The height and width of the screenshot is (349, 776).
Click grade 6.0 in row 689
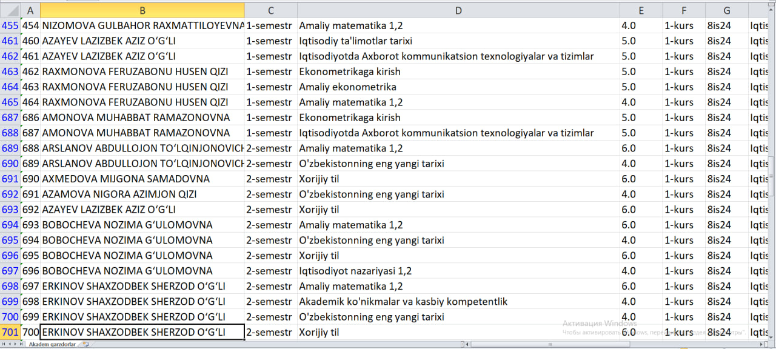coord(641,148)
